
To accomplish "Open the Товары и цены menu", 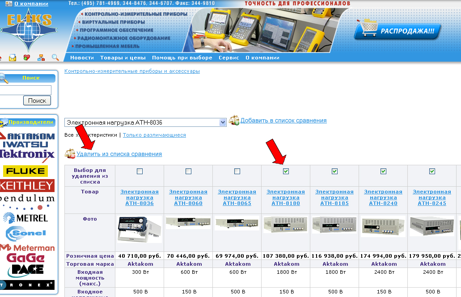I will coord(123,58).
